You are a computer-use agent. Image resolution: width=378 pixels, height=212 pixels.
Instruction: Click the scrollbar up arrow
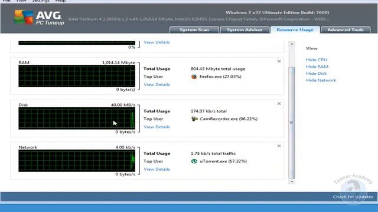point(292,44)
